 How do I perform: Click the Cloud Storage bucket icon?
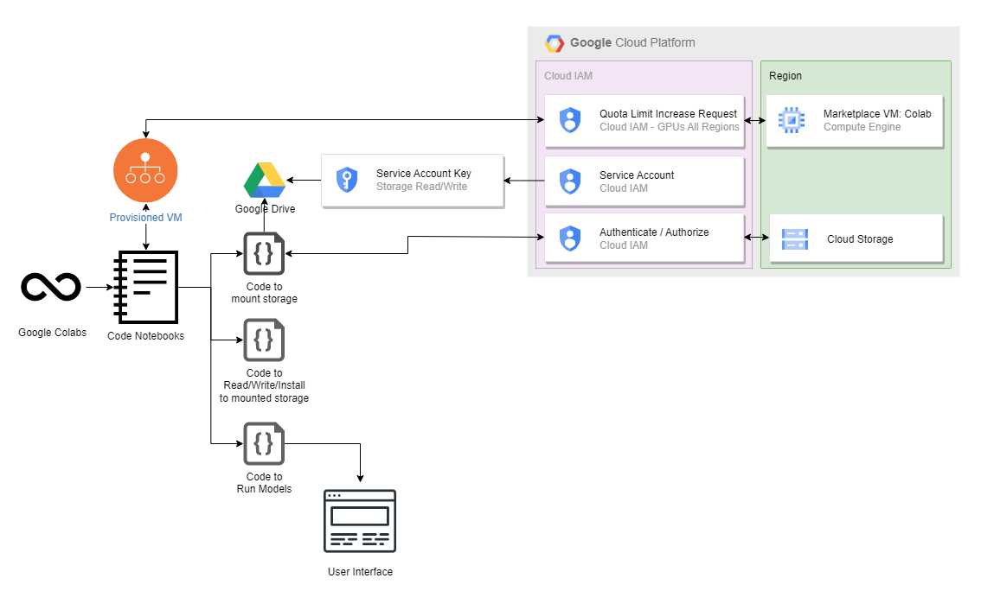click(x=794, y=239)
